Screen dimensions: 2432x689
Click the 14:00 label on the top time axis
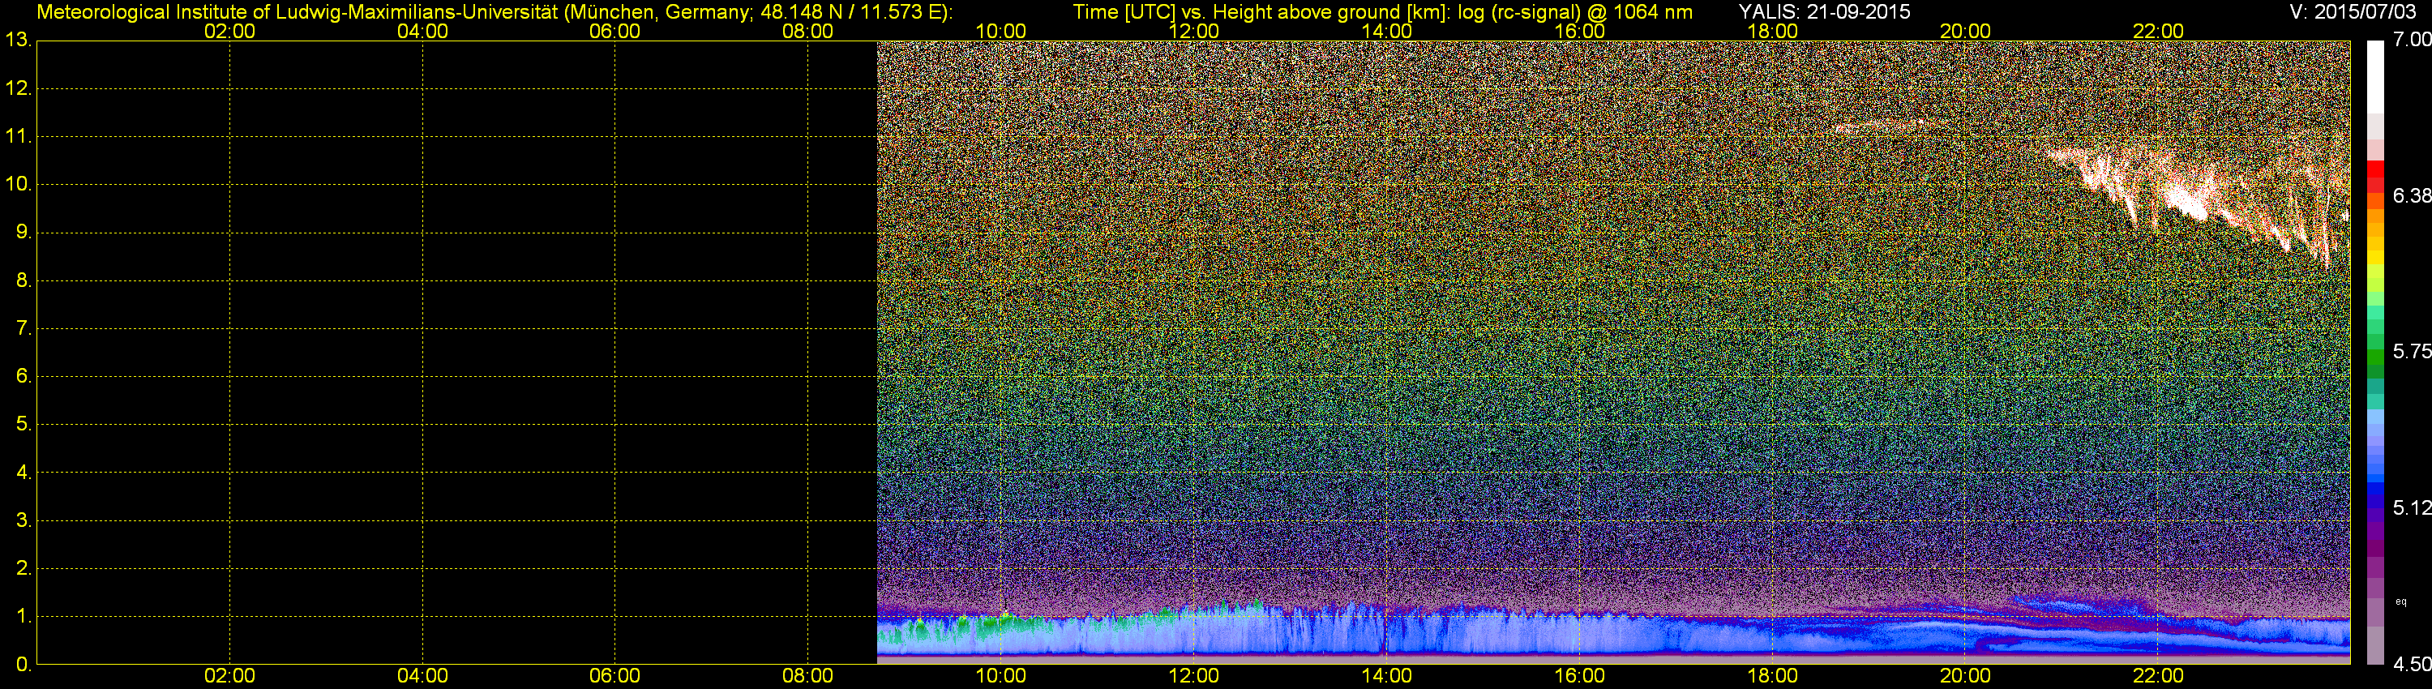tap(1386, 31)
